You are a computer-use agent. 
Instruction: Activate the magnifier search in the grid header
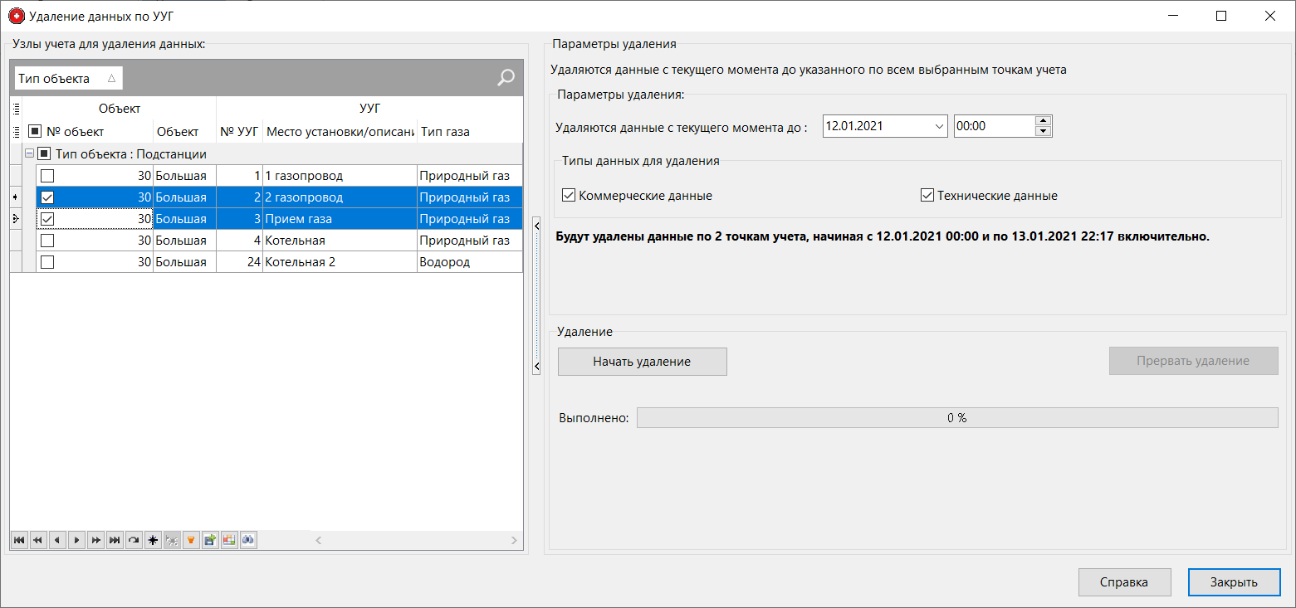pyautogui.click(x=504, y=77)
